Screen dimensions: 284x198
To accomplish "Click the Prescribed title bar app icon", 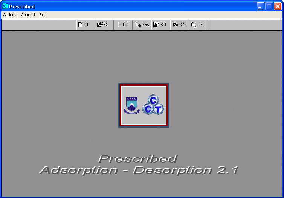I will tap(5, 6).
